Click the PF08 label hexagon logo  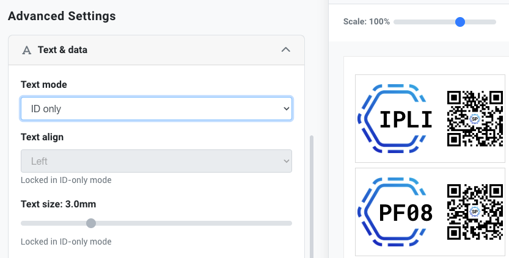(392, 212)
